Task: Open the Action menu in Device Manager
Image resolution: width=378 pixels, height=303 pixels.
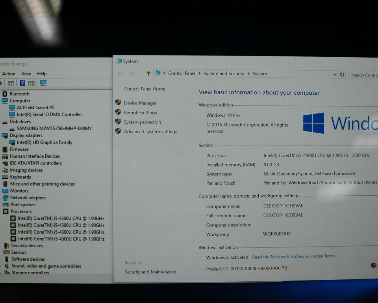Action: click(9, 74)
